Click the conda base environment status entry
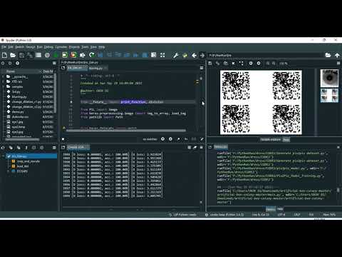This screenshot has width=342, height=257. pyautogui.click(x=224, y=215)
